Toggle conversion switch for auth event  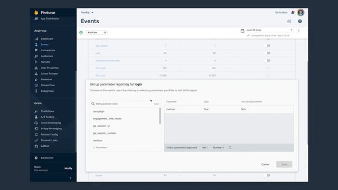point(267,53)
